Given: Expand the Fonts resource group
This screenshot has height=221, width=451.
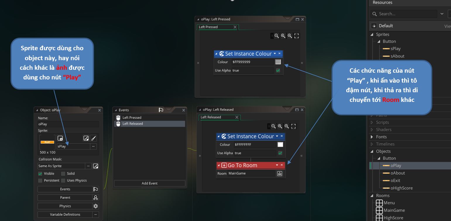Looking at the screenshot, I should coord(372,137).
